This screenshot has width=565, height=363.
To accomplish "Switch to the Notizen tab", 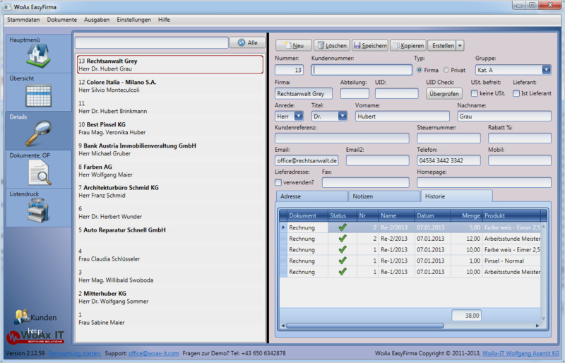I will [x=384, y=196].
